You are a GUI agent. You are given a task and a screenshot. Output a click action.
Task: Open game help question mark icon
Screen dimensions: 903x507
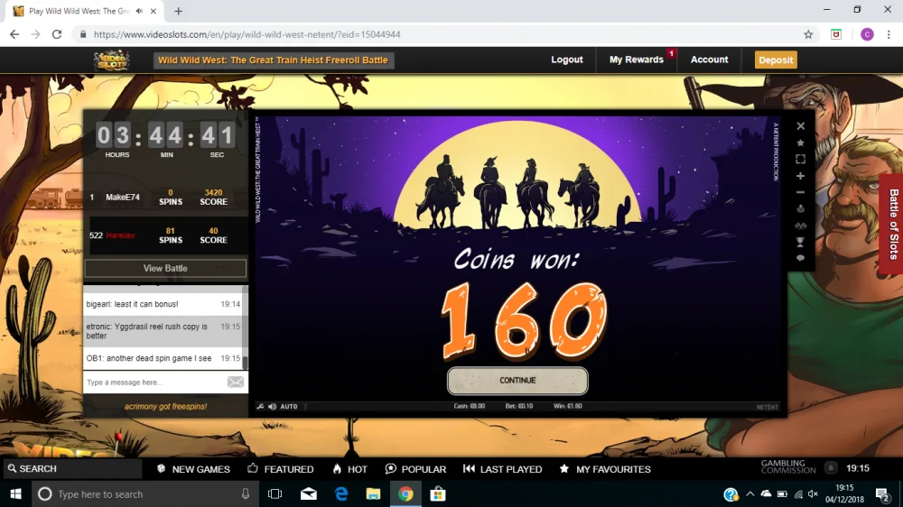point(305,406)
